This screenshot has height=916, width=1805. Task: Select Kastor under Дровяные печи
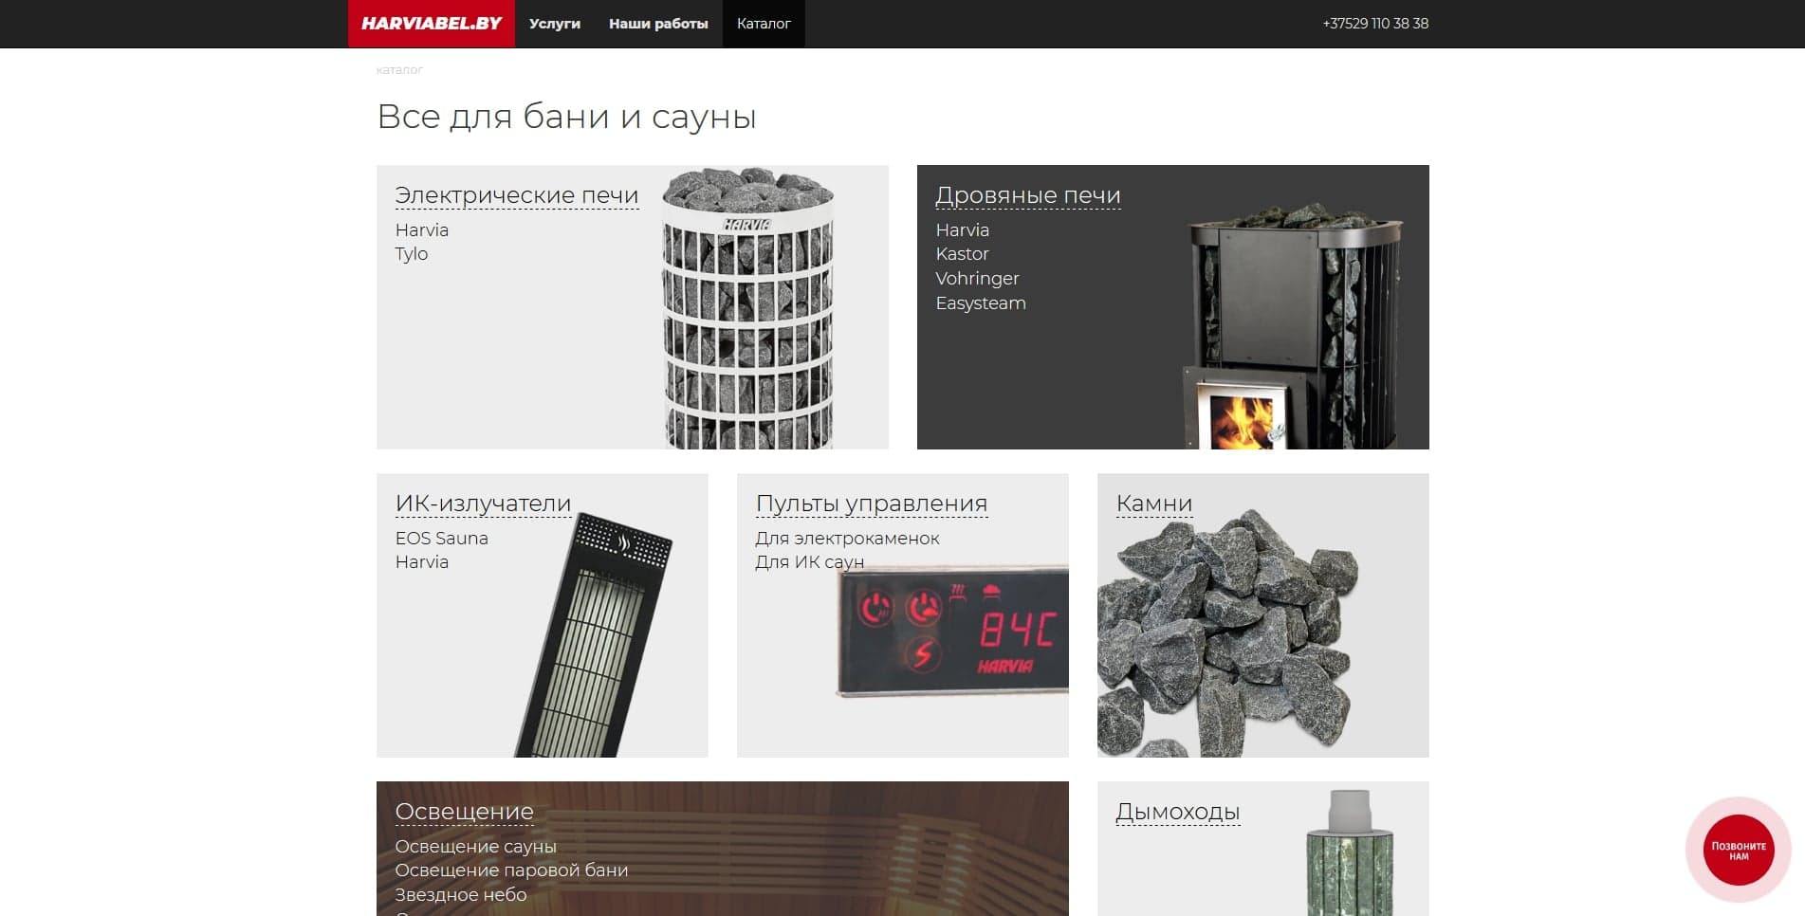click(963, 254)
